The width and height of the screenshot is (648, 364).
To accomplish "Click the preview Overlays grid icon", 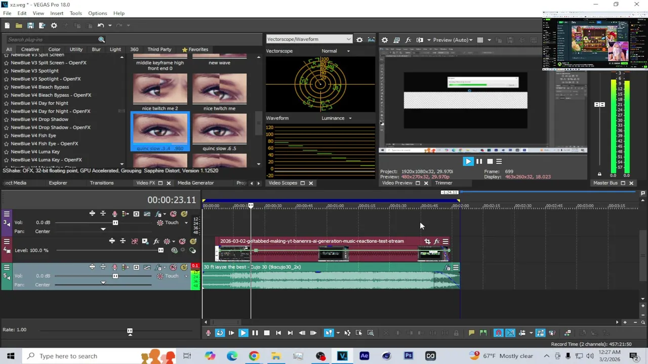I will point(480,40).
